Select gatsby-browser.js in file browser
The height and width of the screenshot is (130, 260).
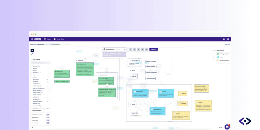coord(38,90)
